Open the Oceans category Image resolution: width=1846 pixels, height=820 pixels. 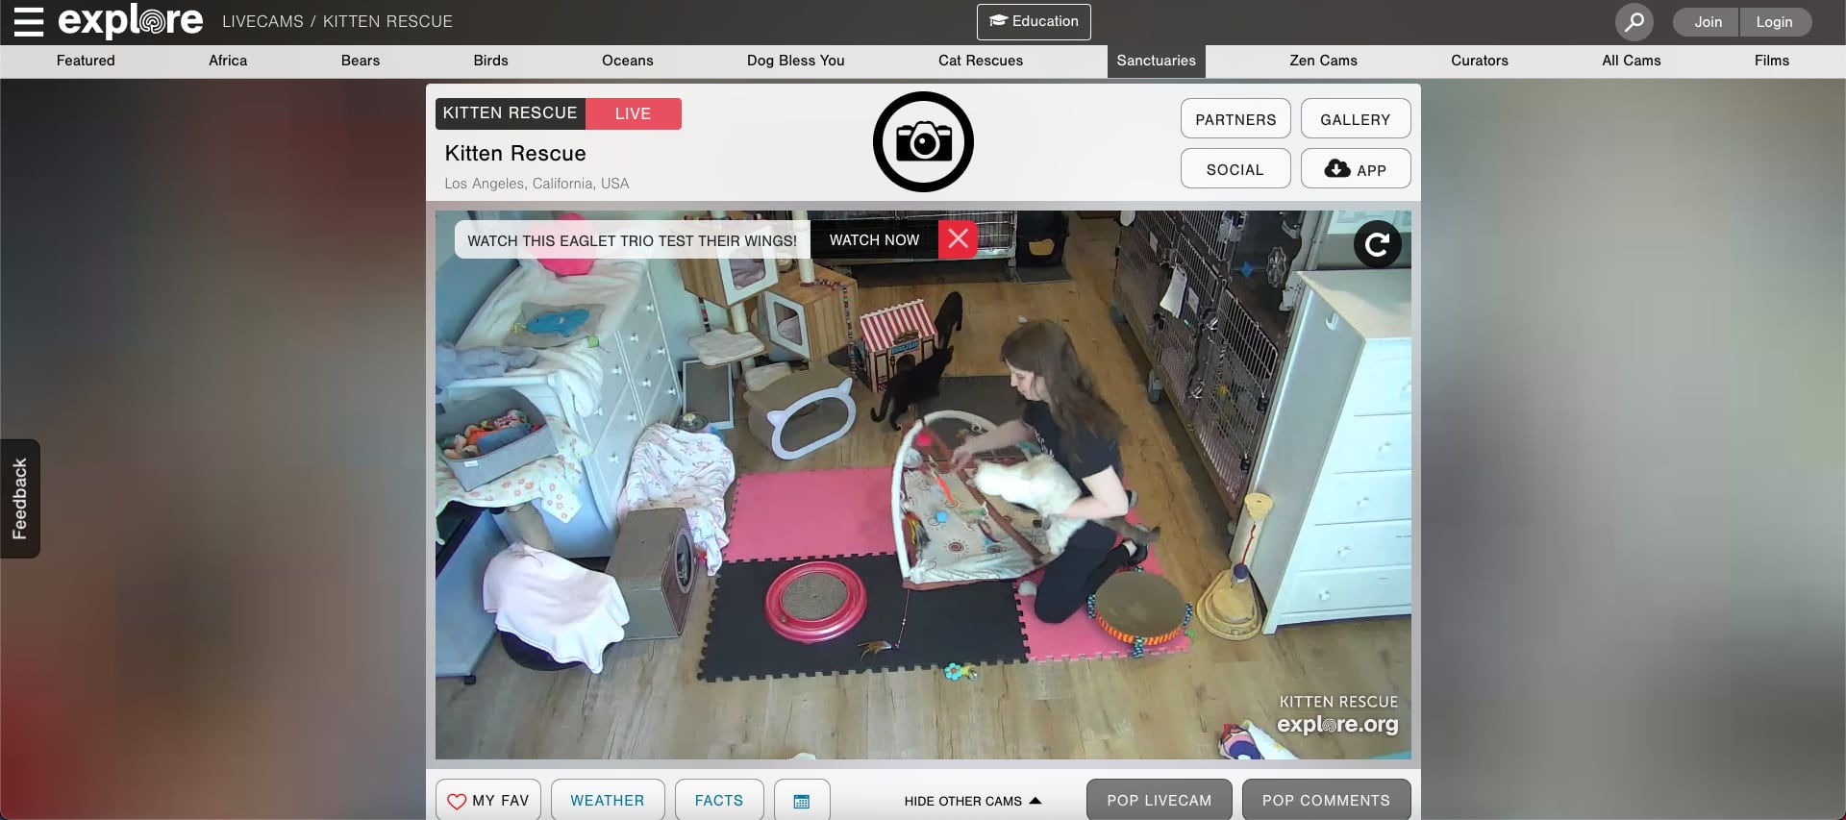[x=628, y=61]
